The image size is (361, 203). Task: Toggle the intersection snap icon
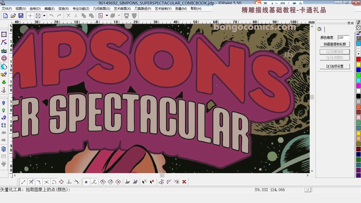coord(47,182)
